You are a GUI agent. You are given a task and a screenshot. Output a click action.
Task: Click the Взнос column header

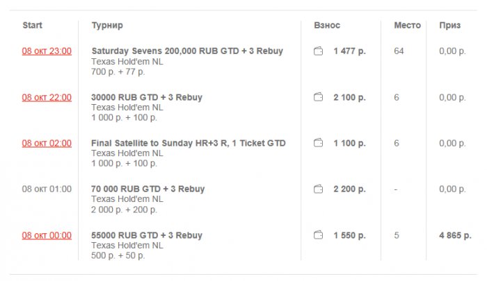pyautogui.click(x=327, y=26)
